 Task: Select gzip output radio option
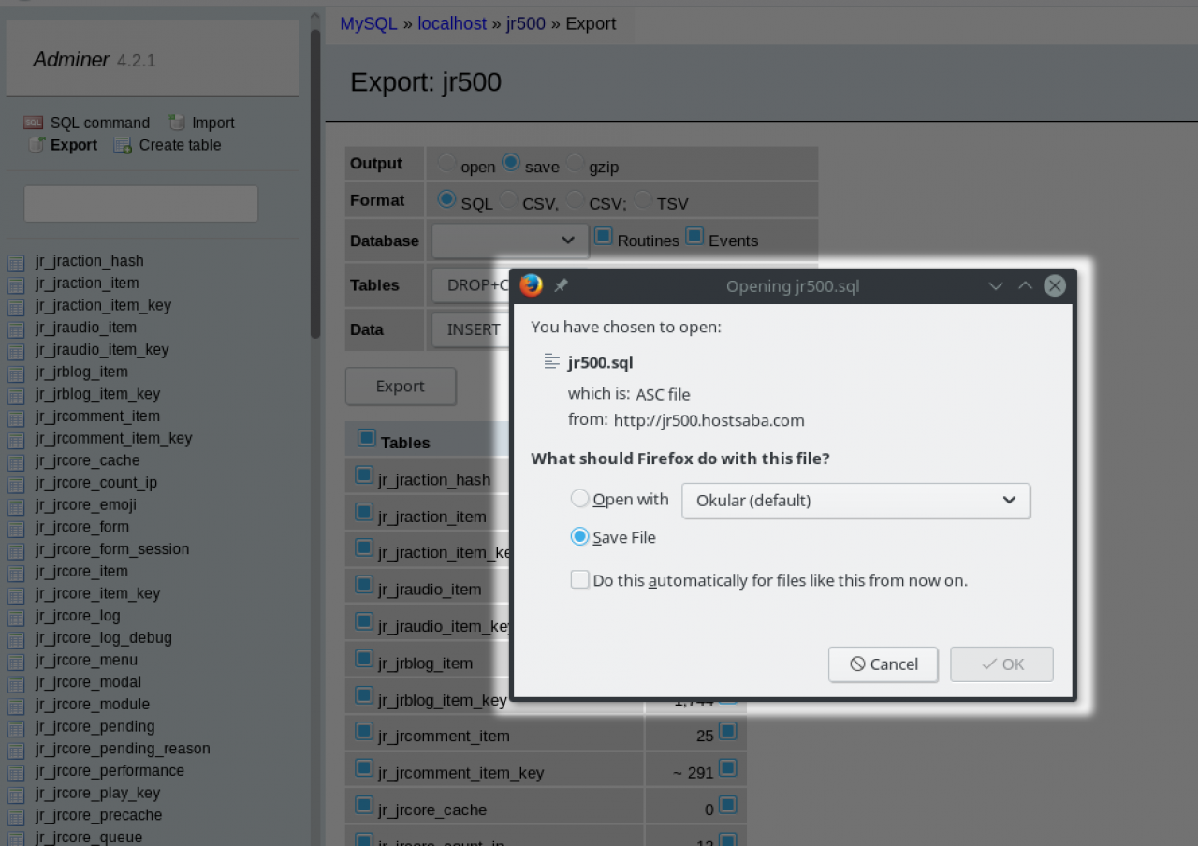(x=575, y=163)
